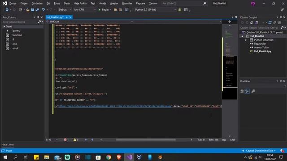This screenshot has width=287, height=161.
Task: Open the Uzantılar menu
Action: pos(127,3)
